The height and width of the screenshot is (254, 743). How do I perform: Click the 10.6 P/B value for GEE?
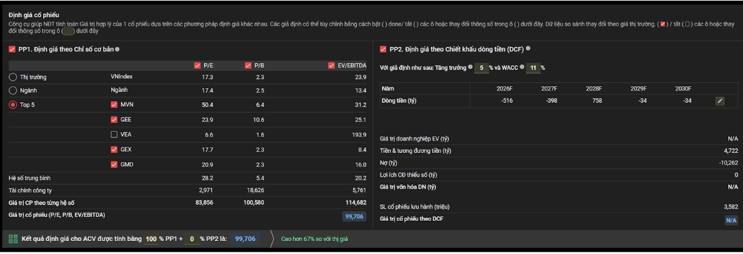click(x=259, y=120)
